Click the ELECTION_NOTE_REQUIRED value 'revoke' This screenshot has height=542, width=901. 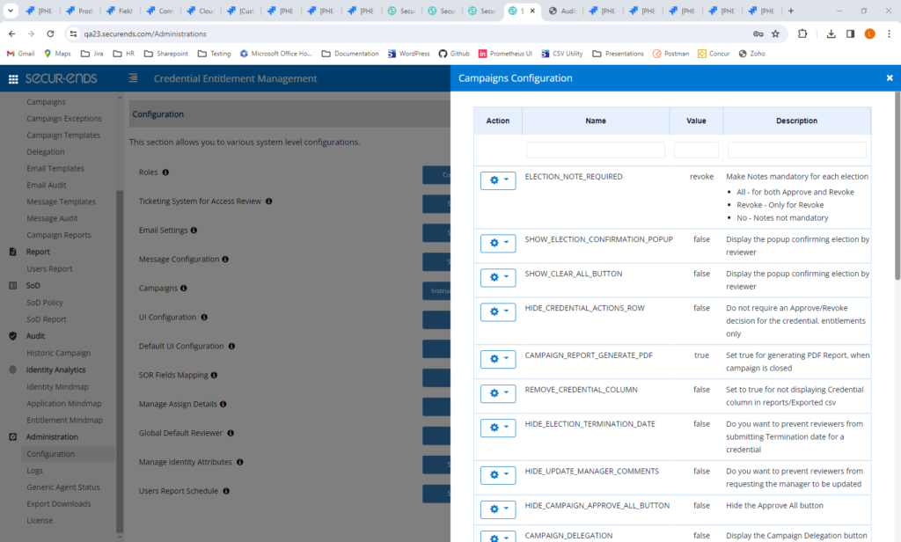701,177
